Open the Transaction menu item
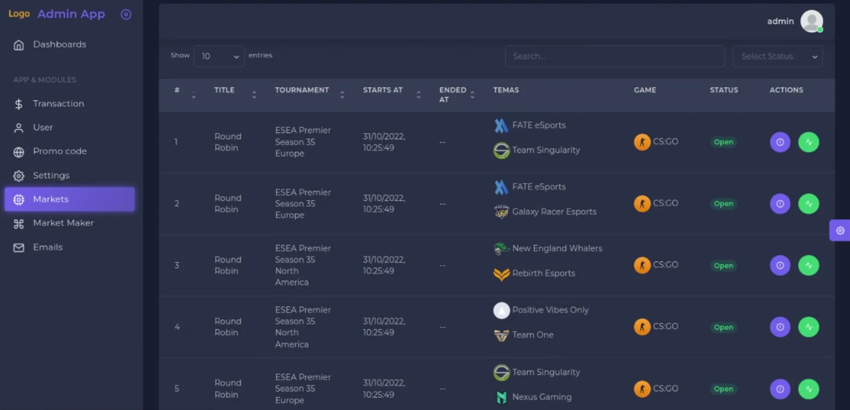This screenshot has height=410, width=850. 58,104
